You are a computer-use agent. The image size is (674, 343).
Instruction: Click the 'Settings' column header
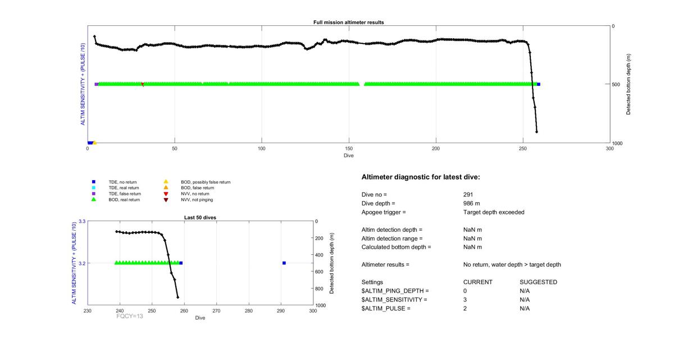[372, 282]
